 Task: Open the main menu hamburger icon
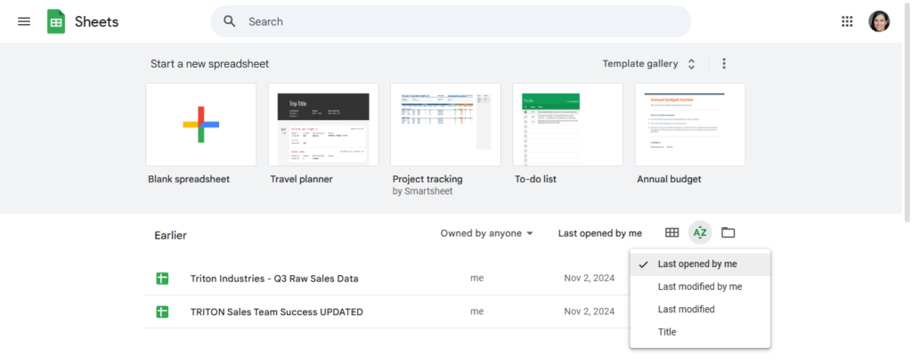pos(24,21)
